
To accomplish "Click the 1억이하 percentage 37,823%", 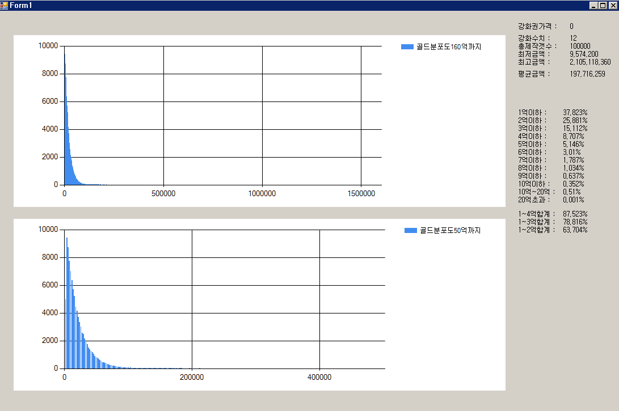I will [x=575, y=113].
